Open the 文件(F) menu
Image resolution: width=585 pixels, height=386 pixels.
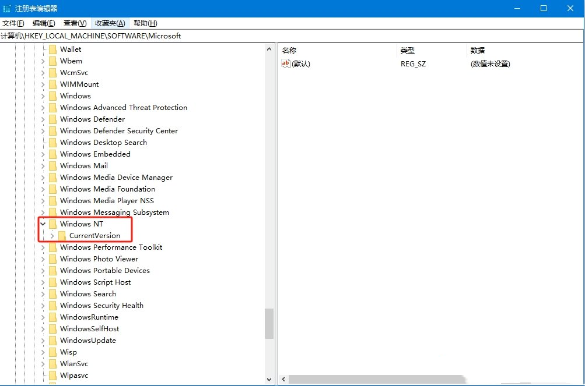click(x=13, y=23)
